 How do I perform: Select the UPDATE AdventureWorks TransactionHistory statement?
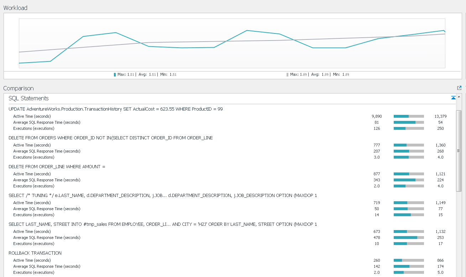(115, 109)
